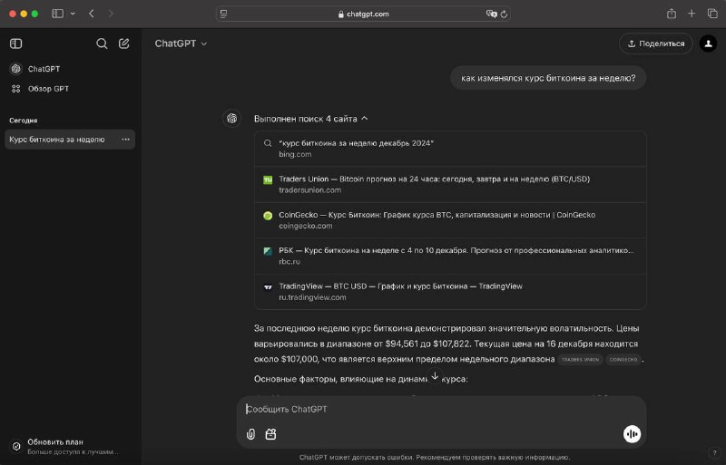
Task: Open the Safari sidebar dropdown chevron
Action: coord(73,14)
